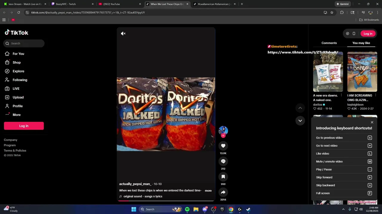Click the Windows taskbar Search box
382x214 pixels.
(161, 209)
